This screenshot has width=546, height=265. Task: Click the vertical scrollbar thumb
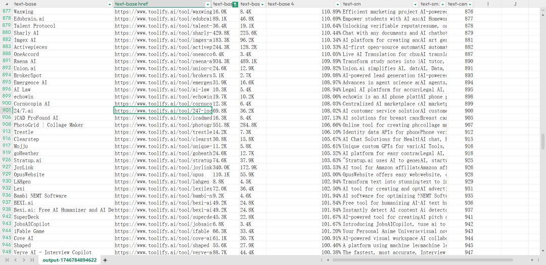click(x=543, y=142)
